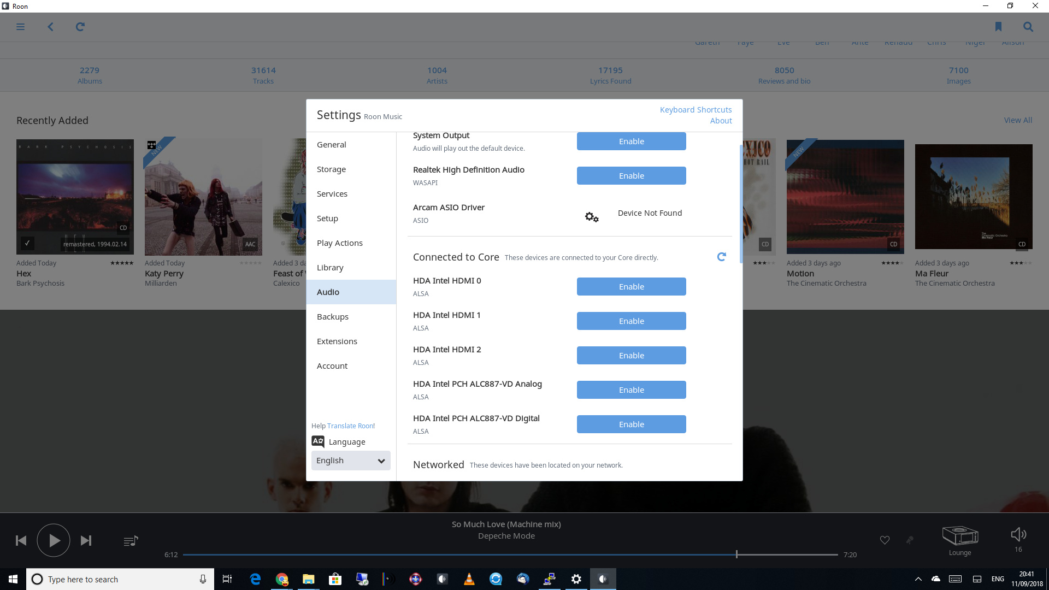Show hidden system tray icons
1049x590 pixels.
(918, 579)
